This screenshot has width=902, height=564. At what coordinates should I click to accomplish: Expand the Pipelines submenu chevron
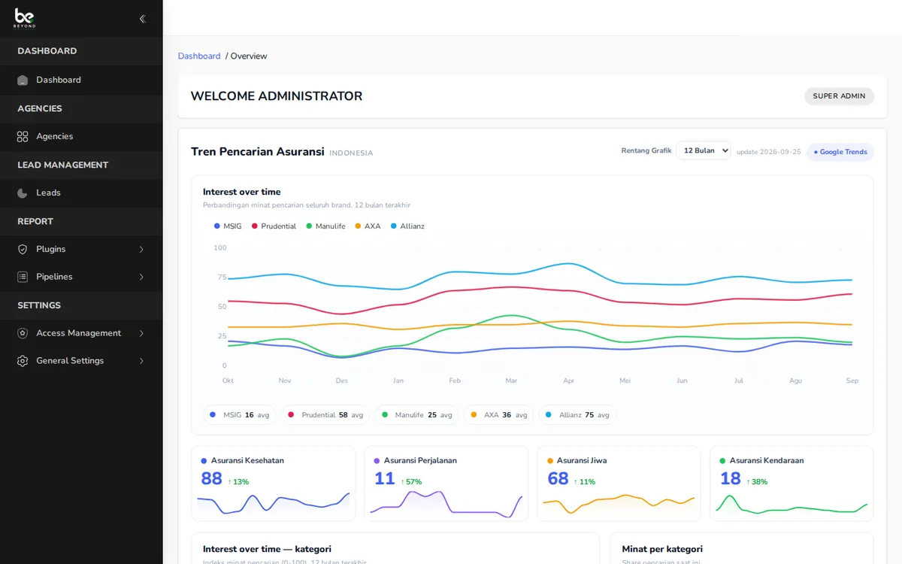[x=141, y=277]
